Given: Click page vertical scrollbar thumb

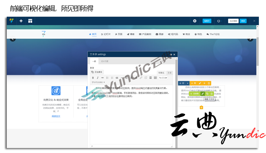Looking at the screenshot, I should pos(258,52).
